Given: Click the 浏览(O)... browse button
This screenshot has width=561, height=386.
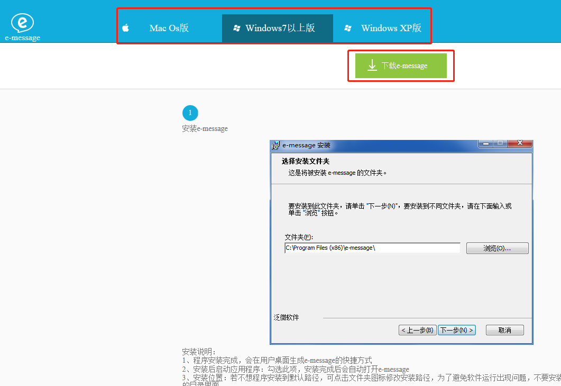Looking at the screenshot, I should pos(497,248).
